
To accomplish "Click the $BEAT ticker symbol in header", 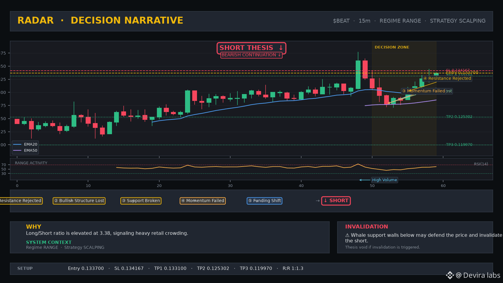I will click(341, 21).
